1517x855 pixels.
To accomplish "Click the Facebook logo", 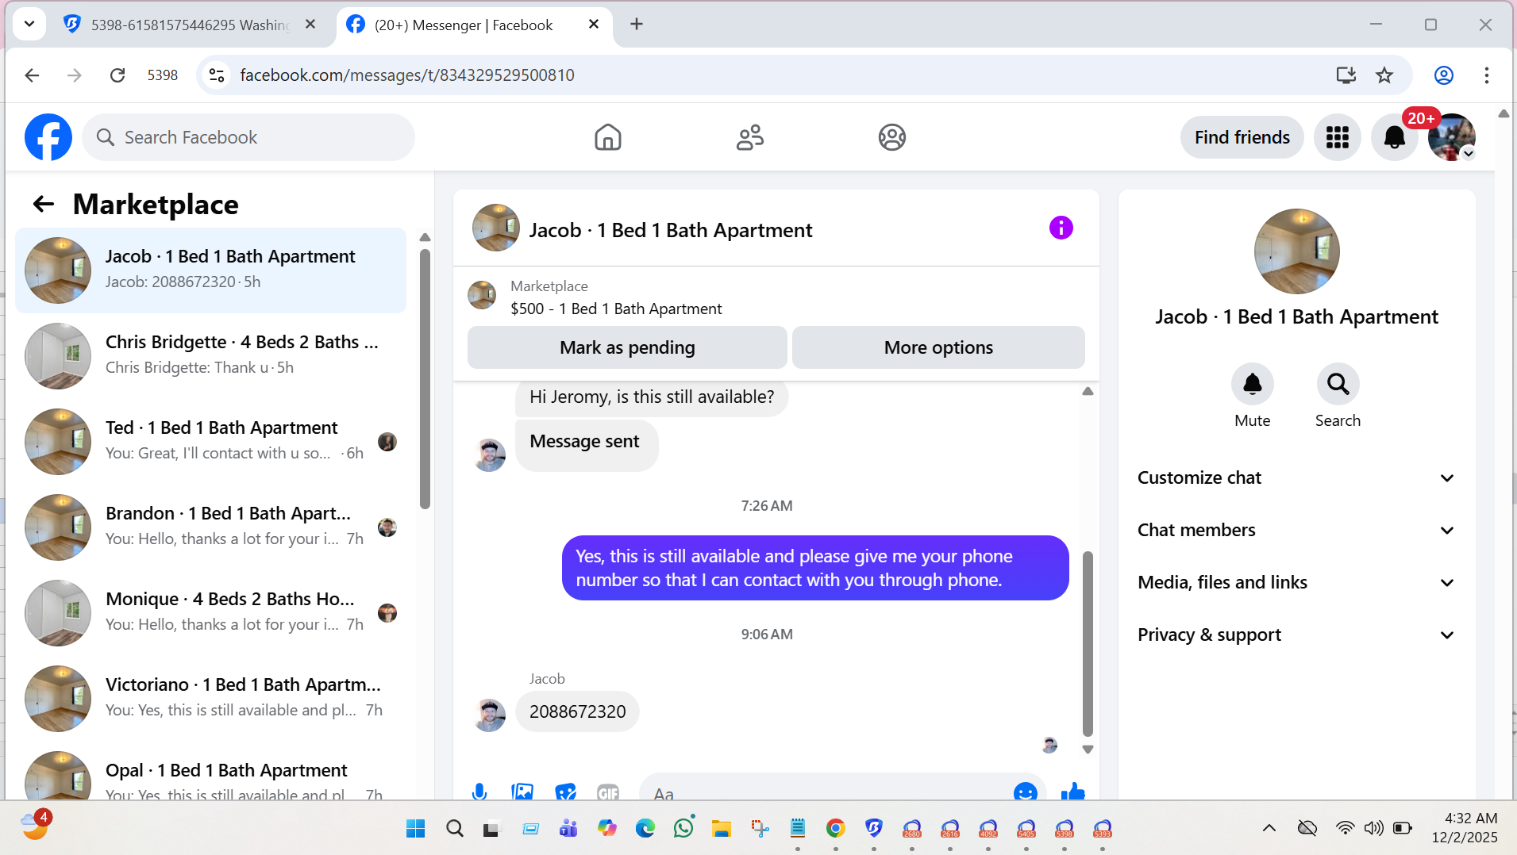I will click(48, 137).
